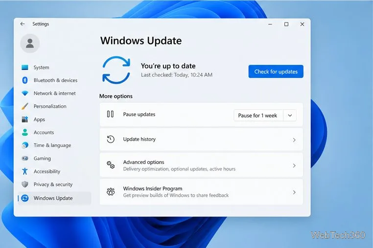Click the Update history label
This screenshot has height=248, width=373.
(140, 139)
